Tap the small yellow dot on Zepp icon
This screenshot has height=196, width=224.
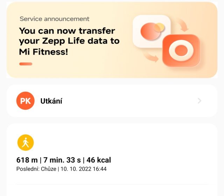pos(159,27)
